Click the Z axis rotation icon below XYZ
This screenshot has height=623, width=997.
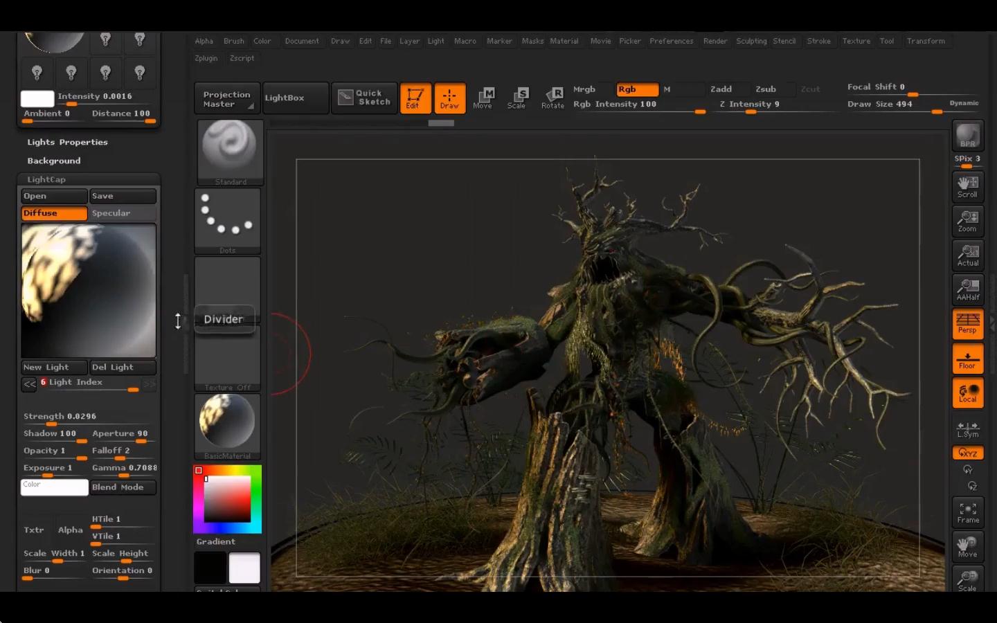pos(972,486)
